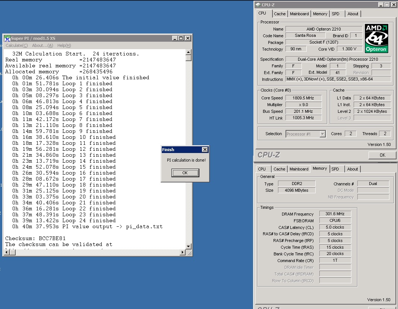Open the Processor #1 selection dropdown
Image resolution: width=398 pixels, height=309 pixels.
[322, 134]
